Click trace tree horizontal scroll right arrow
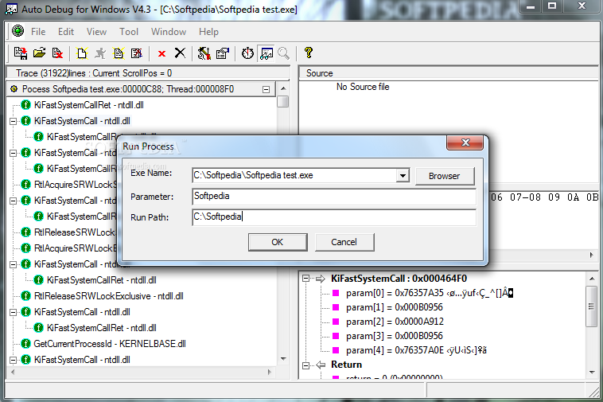 point(269,372)
